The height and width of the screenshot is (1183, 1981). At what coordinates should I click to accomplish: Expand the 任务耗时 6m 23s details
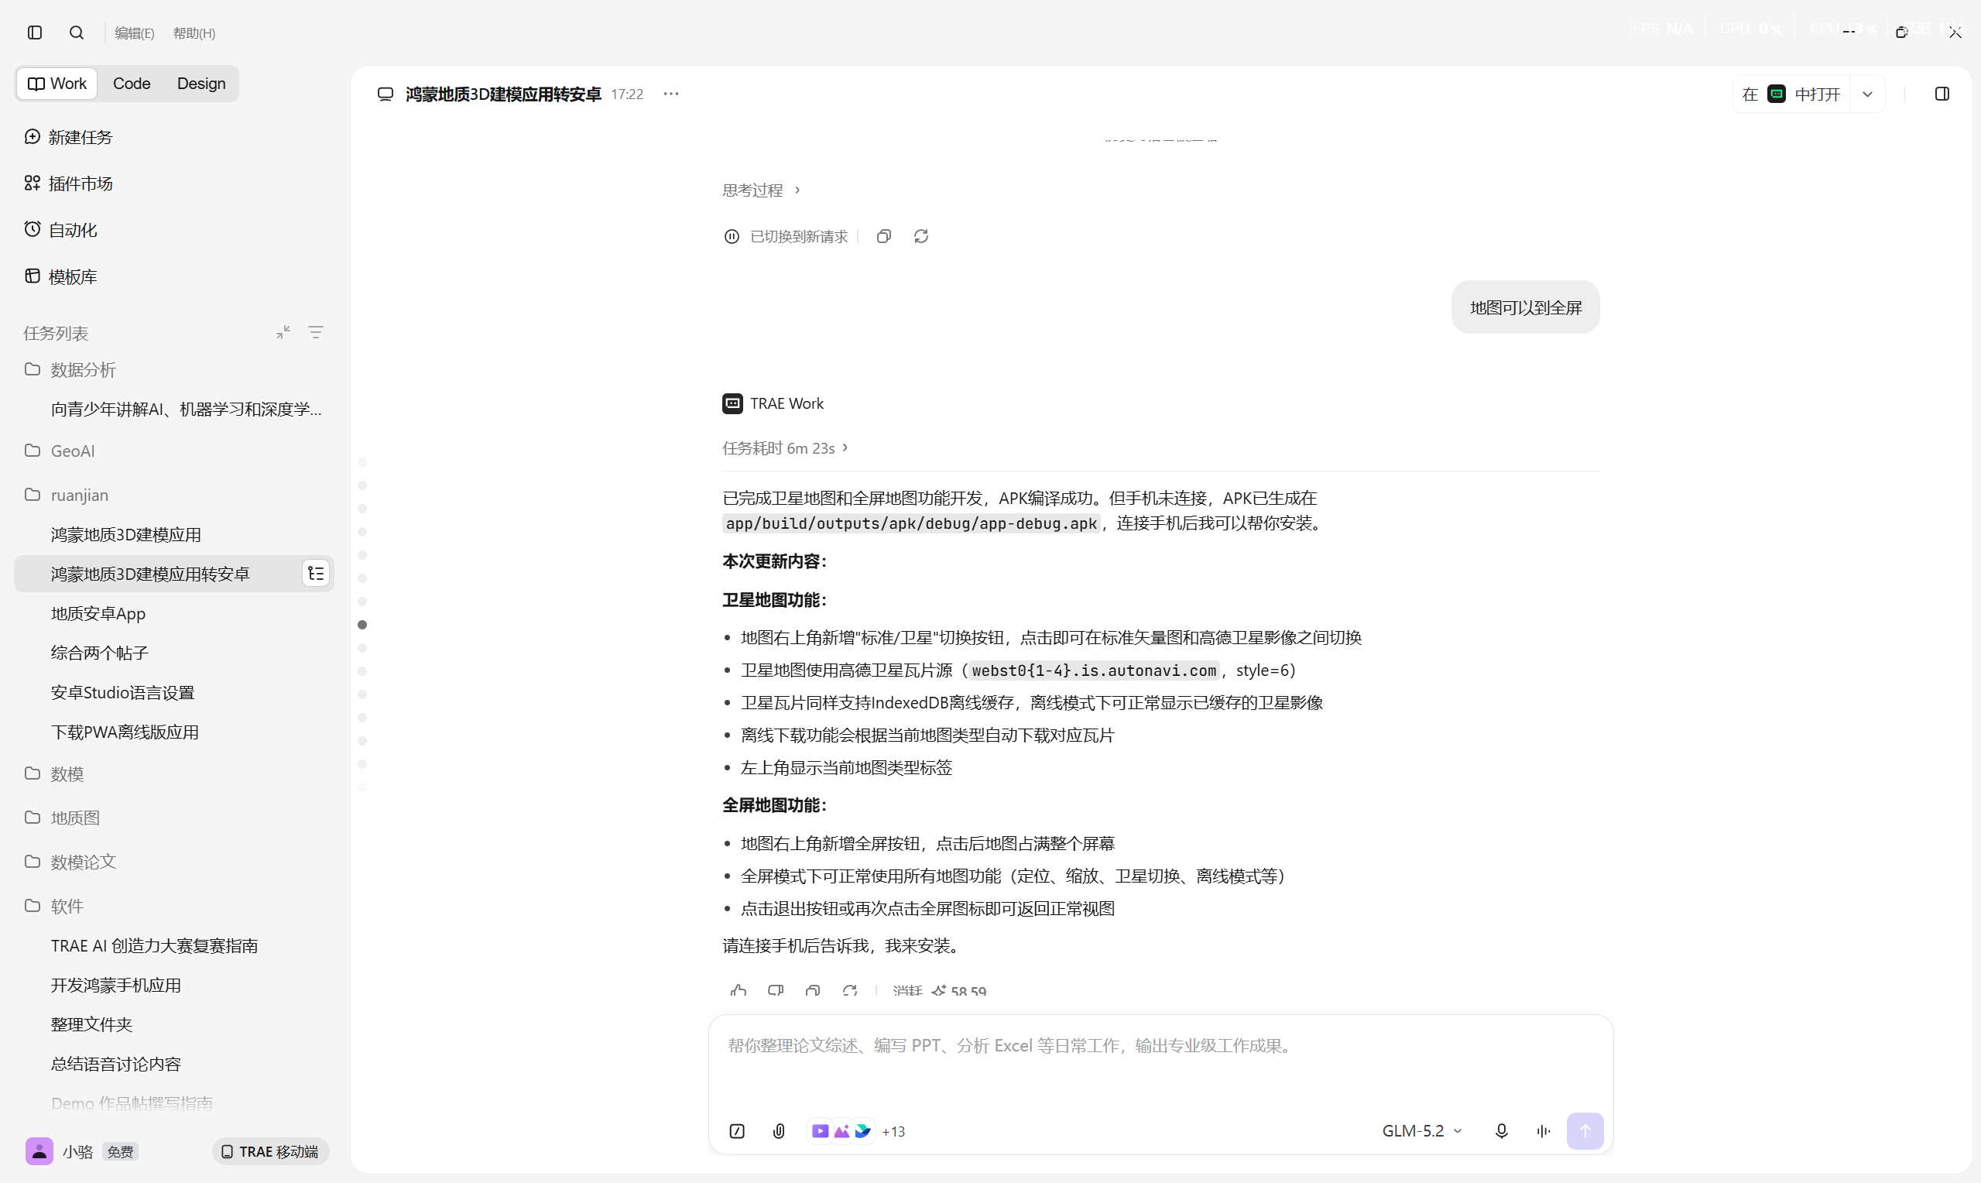coord(785,448)
